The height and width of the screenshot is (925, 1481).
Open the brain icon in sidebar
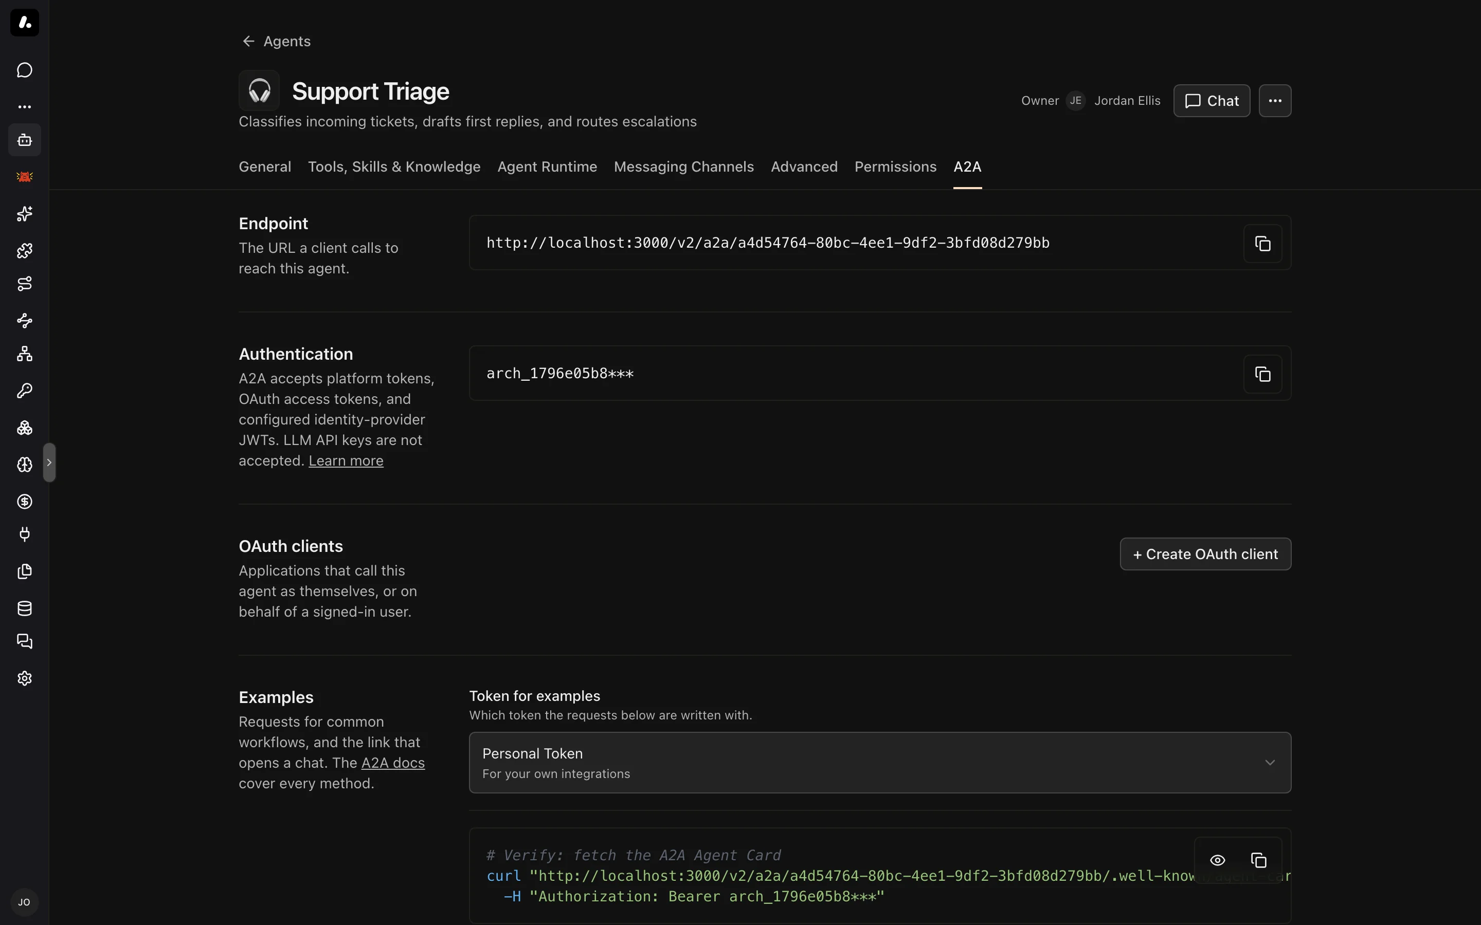(25, 465)
